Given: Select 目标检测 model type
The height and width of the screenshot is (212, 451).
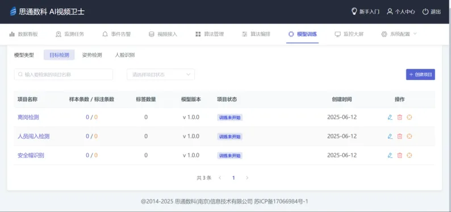Looking at the screenshot, I should pyautogui.click(x=59, y=55).
